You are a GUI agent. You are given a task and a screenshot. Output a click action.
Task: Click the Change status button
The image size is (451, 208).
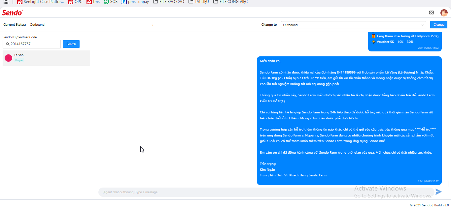[439, 25]
